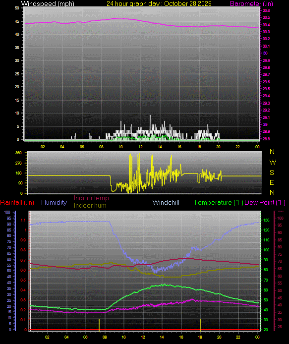Click the '22' hour label under windspeed chart
This screenshot has height=344, width=289.
pyautogui.click(x=237, y=147)
